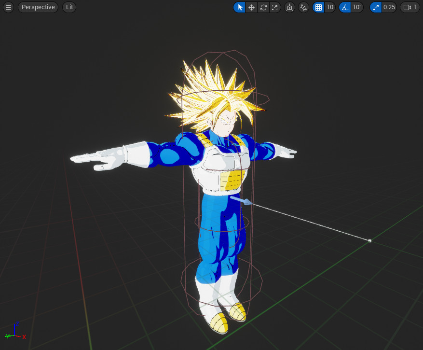The width and height of the screenshot is (423, 350).
Task: Open the Lit view mode menu
Action: (x=69, y=7)
